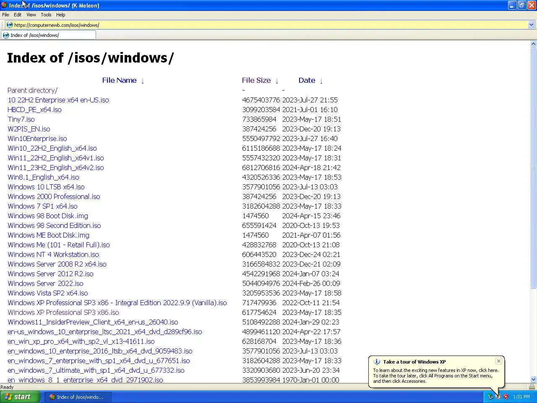The width and height of the screenshot is (537, 403).
Task: Sort by the File Size column header
Action: pos(256,80)
